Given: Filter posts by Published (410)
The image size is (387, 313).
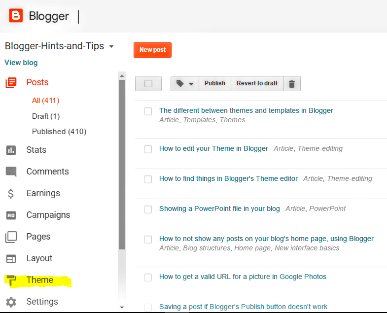Looking at the screenshot, I should (x=59, y=131).
